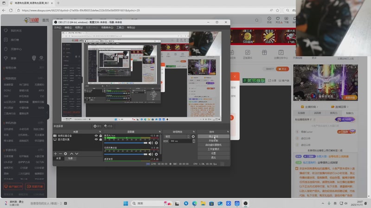The width and height of the screenshot is (371, 208).
Task: Open File Explorer from the taskbar
Action: point(203,203)
